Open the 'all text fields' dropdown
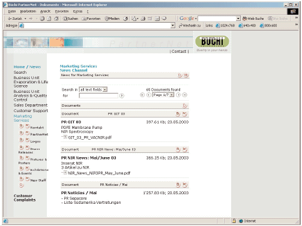 (93, 89)
